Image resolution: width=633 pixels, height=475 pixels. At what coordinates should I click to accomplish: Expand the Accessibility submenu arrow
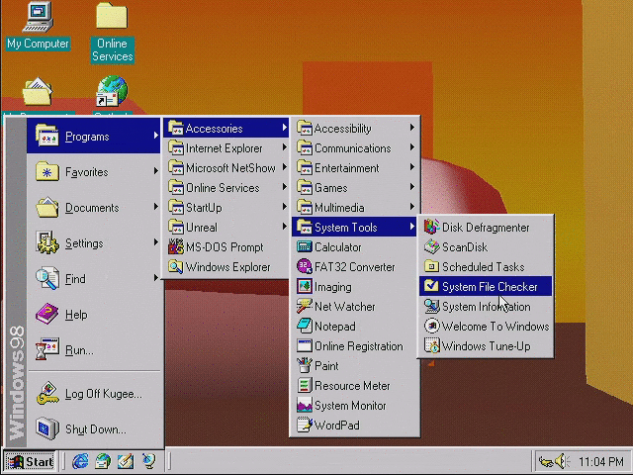click(412, 128)
